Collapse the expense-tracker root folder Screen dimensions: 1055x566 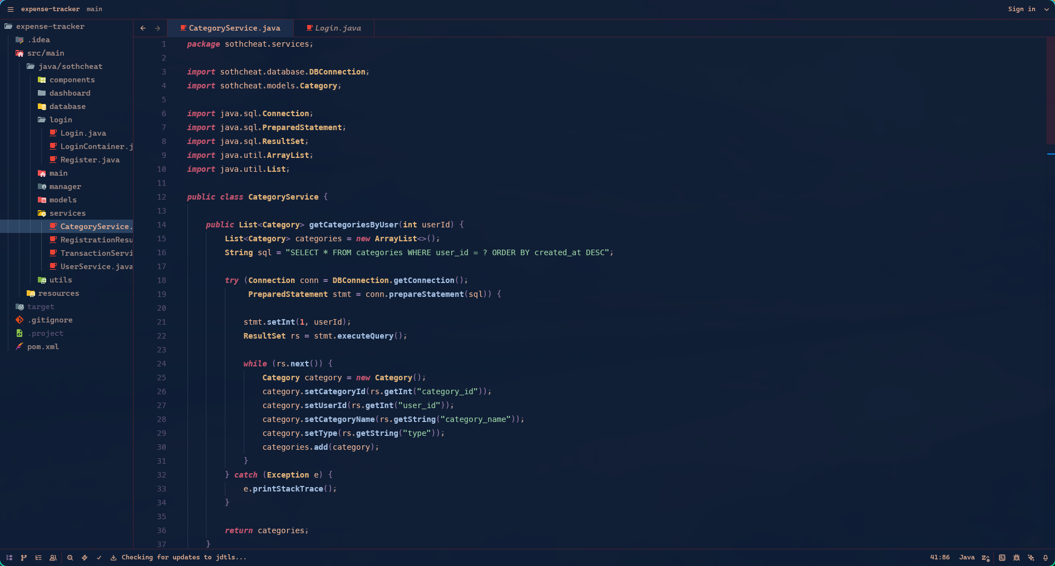(x=67, y=26)
